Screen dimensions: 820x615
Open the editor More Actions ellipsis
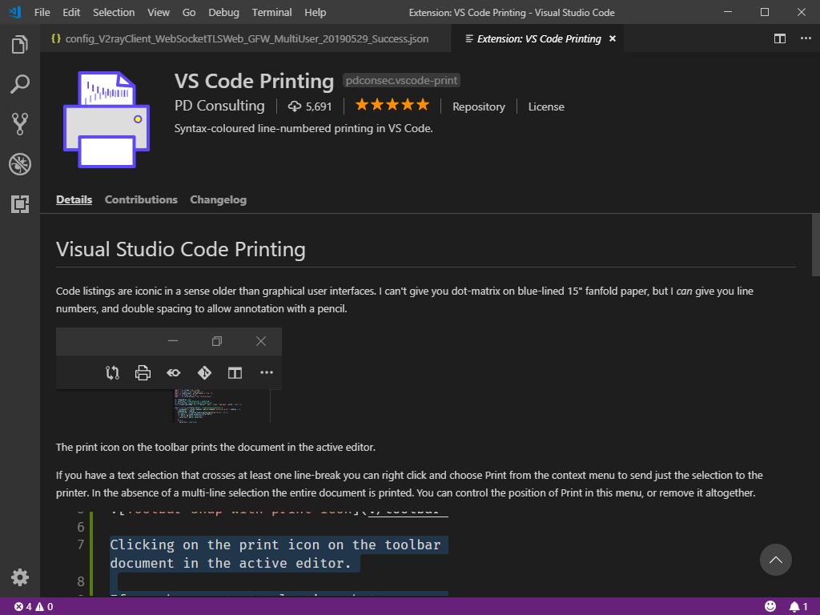[806, 38]
